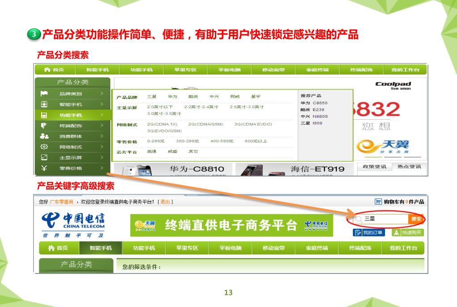Click the people icon beside 消费群体
Screen dimensions: 457x307
(44, 136)
